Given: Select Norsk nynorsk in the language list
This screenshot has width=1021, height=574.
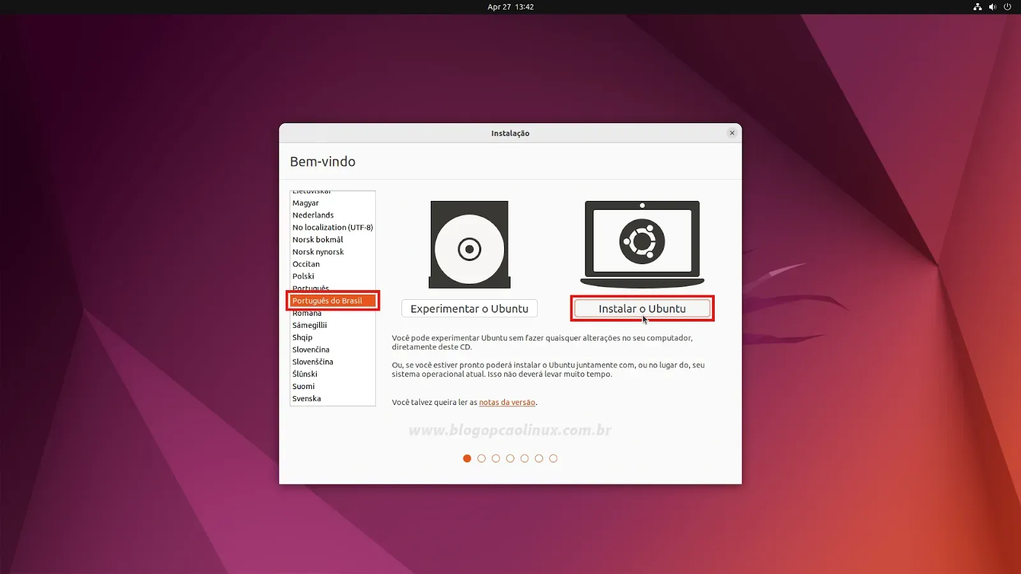Looking at the screenshot, I should 332,252.
